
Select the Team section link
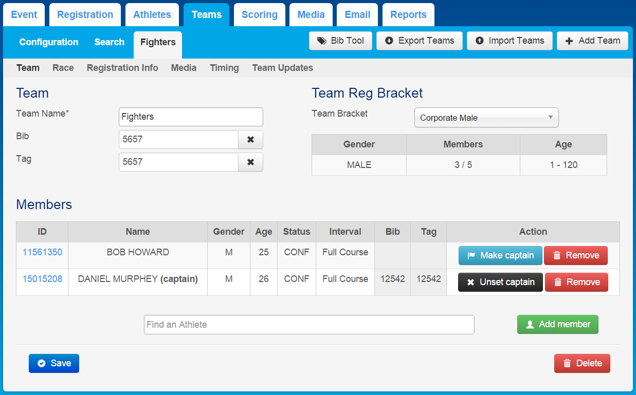pos(28,68)
